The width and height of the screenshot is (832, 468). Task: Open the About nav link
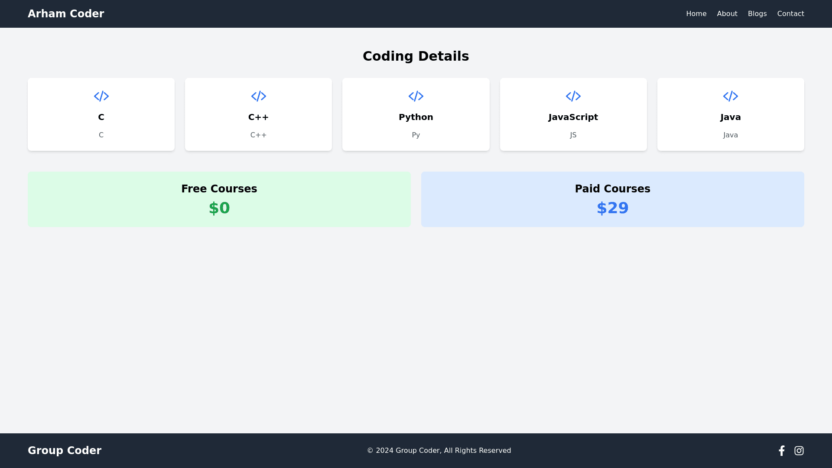(727, 14)
